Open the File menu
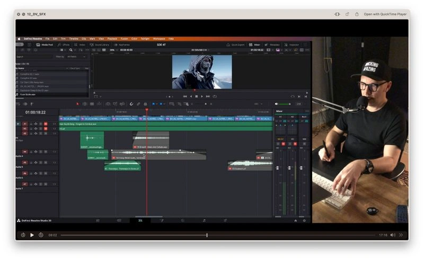Screen dimensions: 424x260 (47, 39)
